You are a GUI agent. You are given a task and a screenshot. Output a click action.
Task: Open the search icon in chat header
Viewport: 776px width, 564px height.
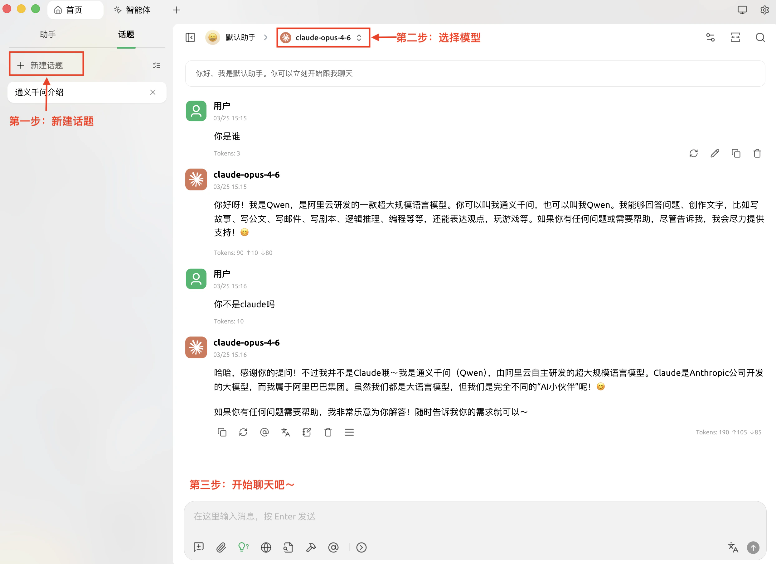pos(760,37)
